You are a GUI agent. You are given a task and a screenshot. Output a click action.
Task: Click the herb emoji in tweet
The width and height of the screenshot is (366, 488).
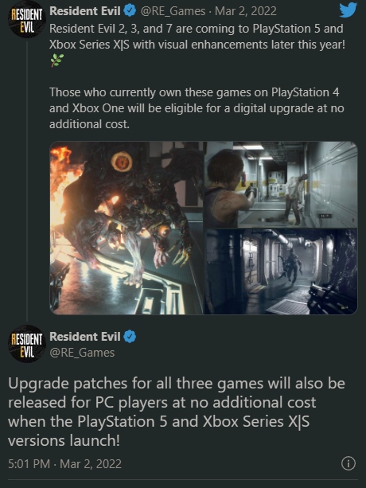point(57,60)
